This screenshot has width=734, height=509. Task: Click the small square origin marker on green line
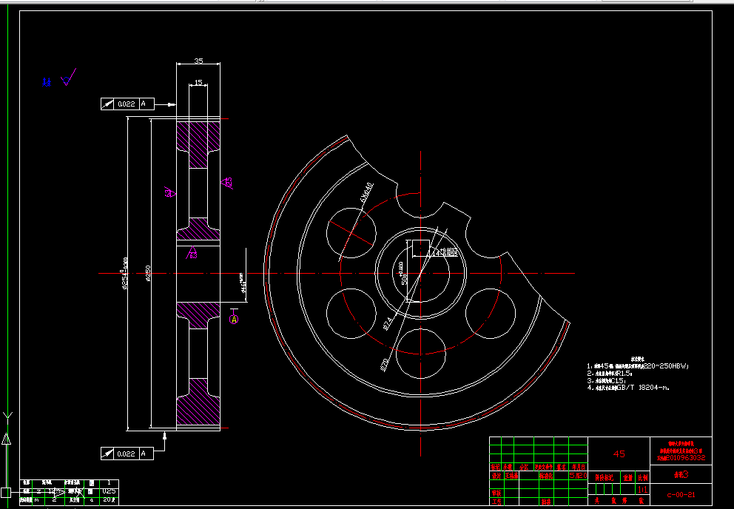click(6, 492)
